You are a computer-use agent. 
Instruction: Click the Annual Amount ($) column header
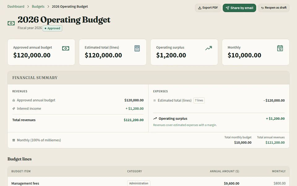click(x=225, y=171)
